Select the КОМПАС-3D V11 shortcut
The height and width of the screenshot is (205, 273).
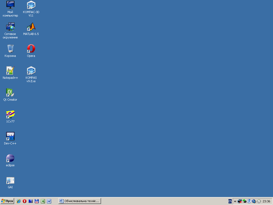click(31, 9)
